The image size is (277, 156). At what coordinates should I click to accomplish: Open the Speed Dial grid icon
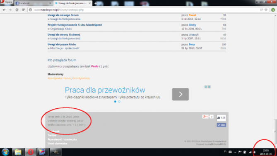(x=23, y=10)
